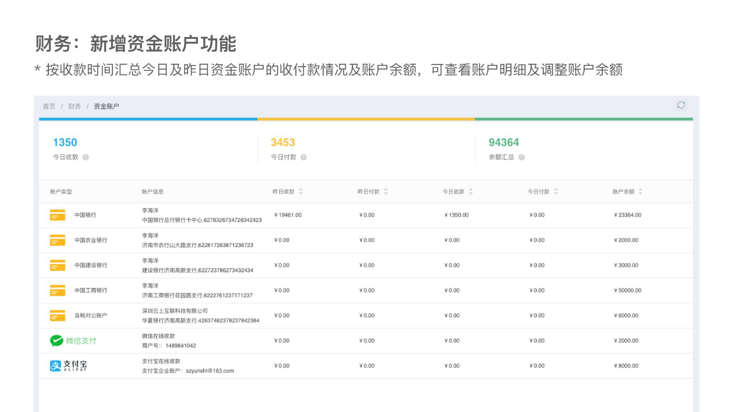Click help icon next to 今日付款
This screenshot has height=412, width=733.
click(x=303, y=157)
